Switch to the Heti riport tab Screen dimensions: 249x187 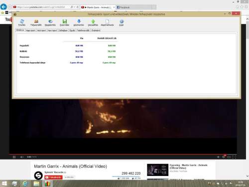point(41,30)
